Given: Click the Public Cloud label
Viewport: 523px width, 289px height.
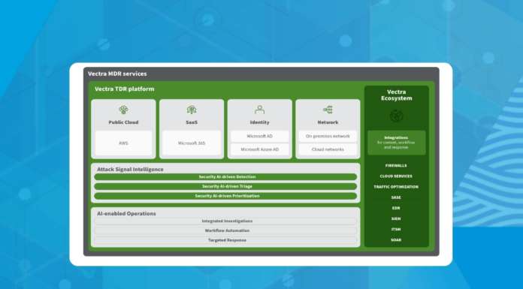Looking at the screenshot, I should point(123,122).
